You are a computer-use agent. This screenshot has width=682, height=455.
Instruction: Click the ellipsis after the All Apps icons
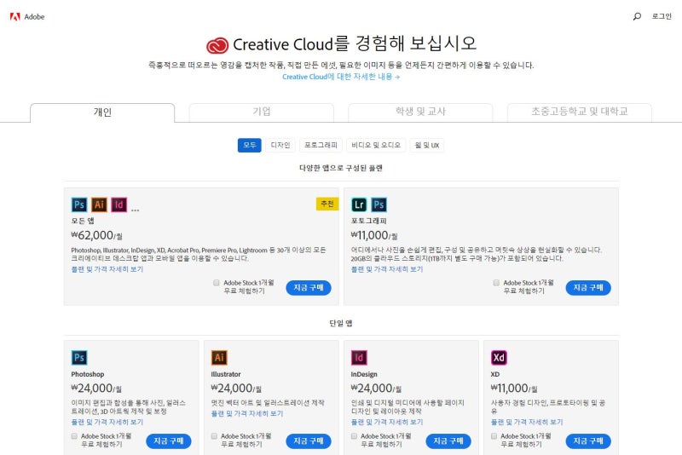pyautogui.click(x=136, y=210)
